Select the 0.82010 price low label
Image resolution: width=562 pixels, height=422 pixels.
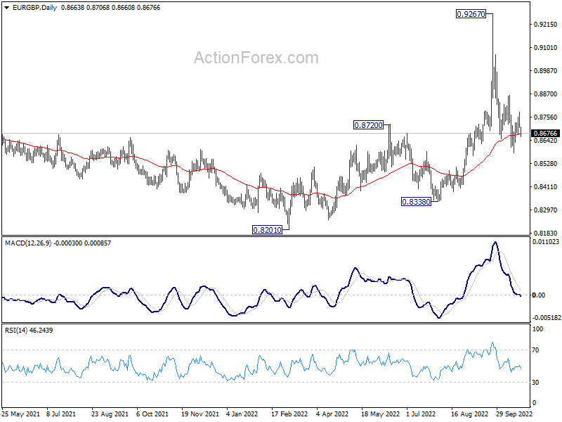pos(268,230)
